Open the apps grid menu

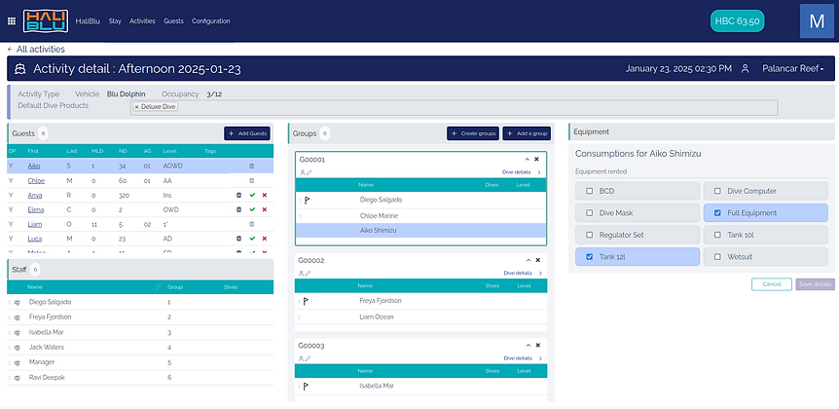(11, 20)
